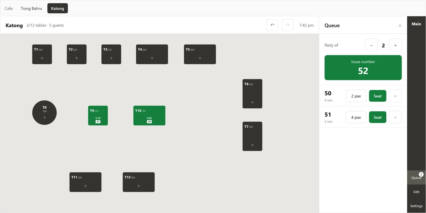Remove queue number 51 from list

click(x=395, y=117)
